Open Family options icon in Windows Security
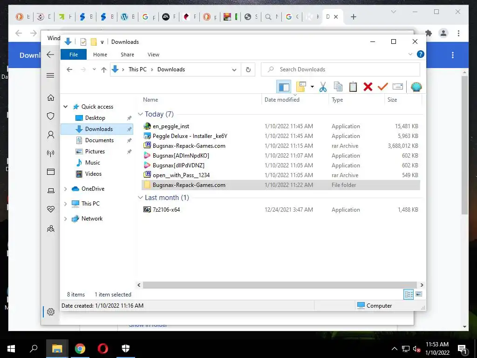 coord(51,228)
